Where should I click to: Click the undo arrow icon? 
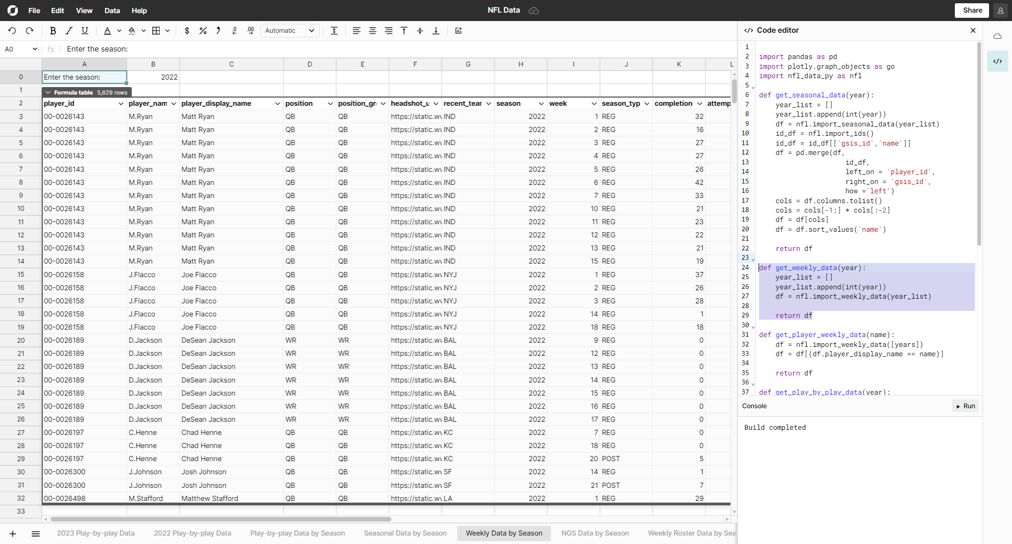coord(12,30)
